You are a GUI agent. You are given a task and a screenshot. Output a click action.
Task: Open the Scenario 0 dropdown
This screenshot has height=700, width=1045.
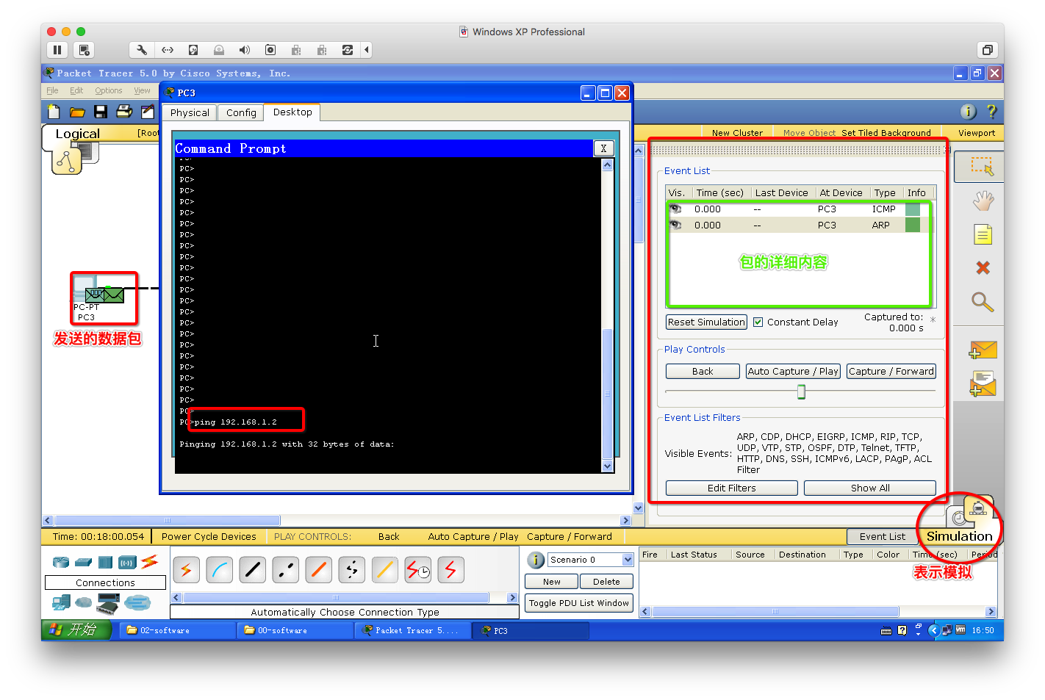coord(627,560)
